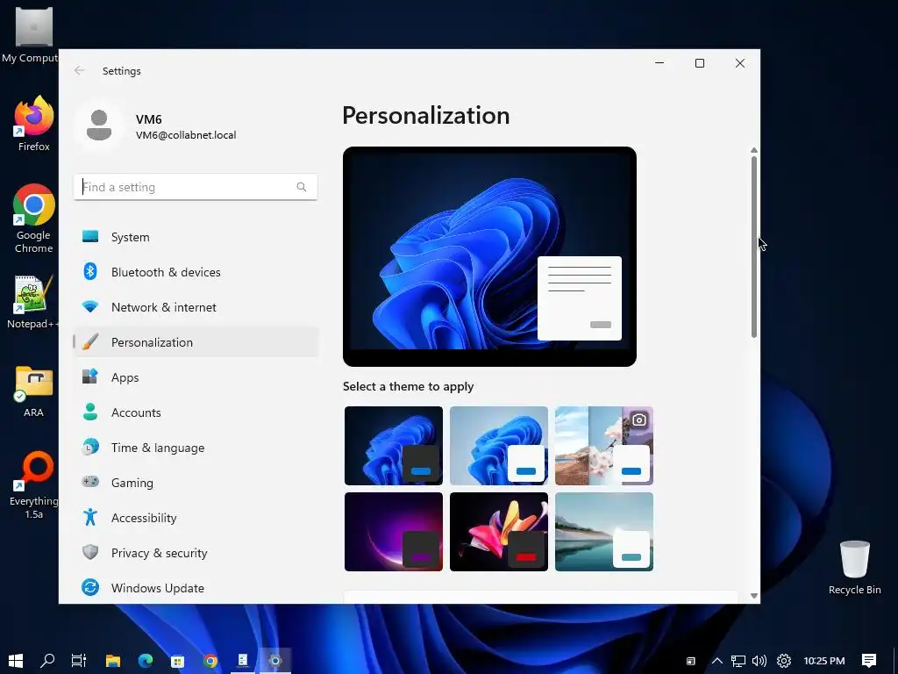Open the network tray icon

pos(738,661)
